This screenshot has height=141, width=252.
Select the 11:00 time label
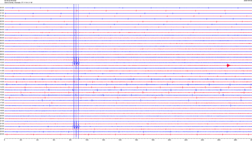tap(2, 68)
